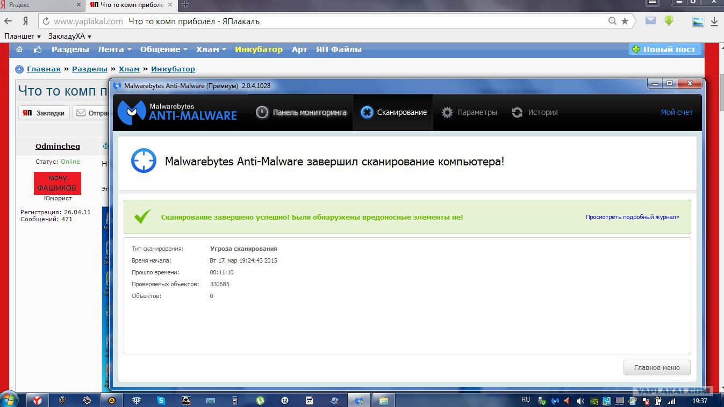
Task: Open browser downloads arrow icon
Action: (x=714, y=21)
